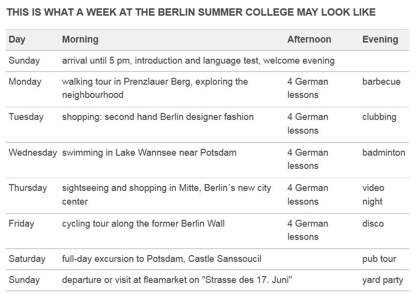Click the pub tour evening entry
The image size is (418, 304).
(x=379, y=259)
